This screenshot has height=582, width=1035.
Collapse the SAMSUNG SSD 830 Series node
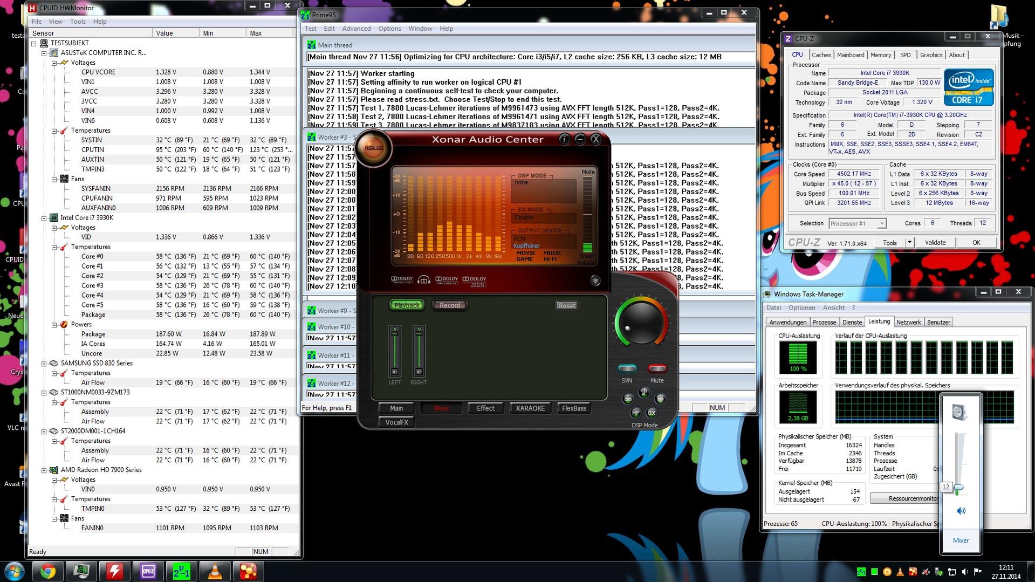pos(44,364)
